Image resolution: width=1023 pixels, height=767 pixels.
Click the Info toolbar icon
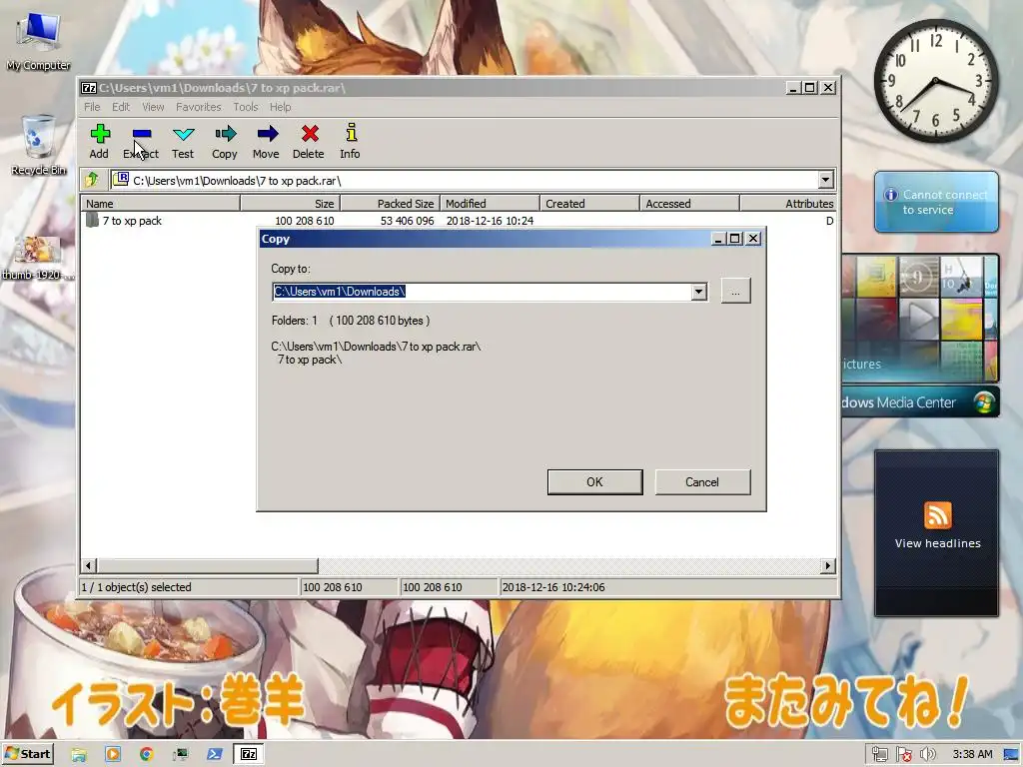click(x=351, y=133)
